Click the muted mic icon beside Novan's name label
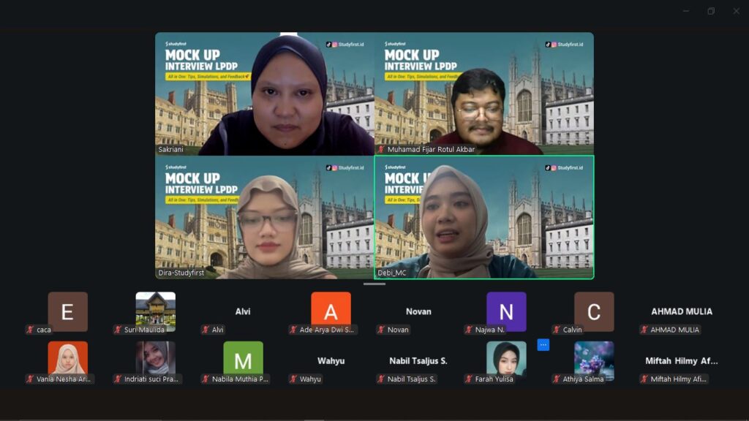 (x=381, y=330)
